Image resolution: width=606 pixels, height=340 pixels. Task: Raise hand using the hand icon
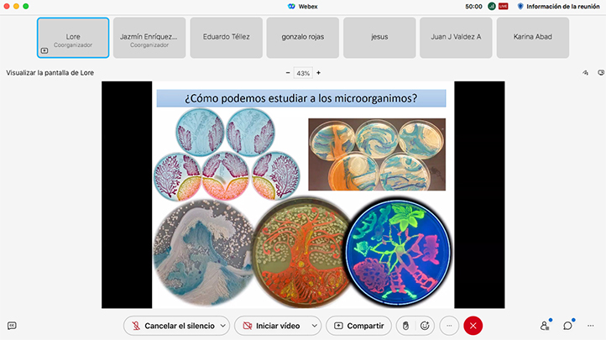(x=405, y=326)
